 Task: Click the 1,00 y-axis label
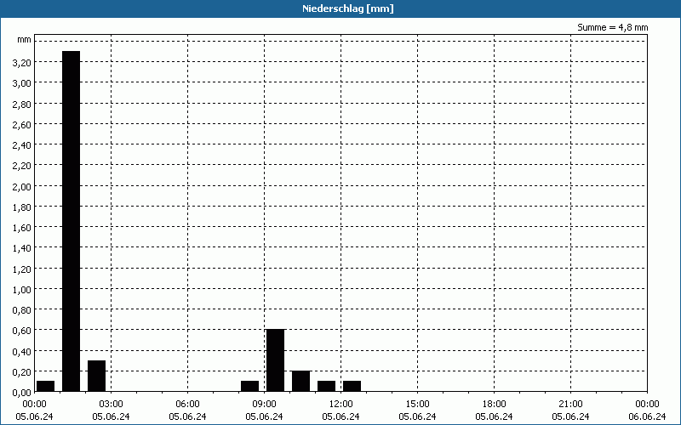(22, 289)
